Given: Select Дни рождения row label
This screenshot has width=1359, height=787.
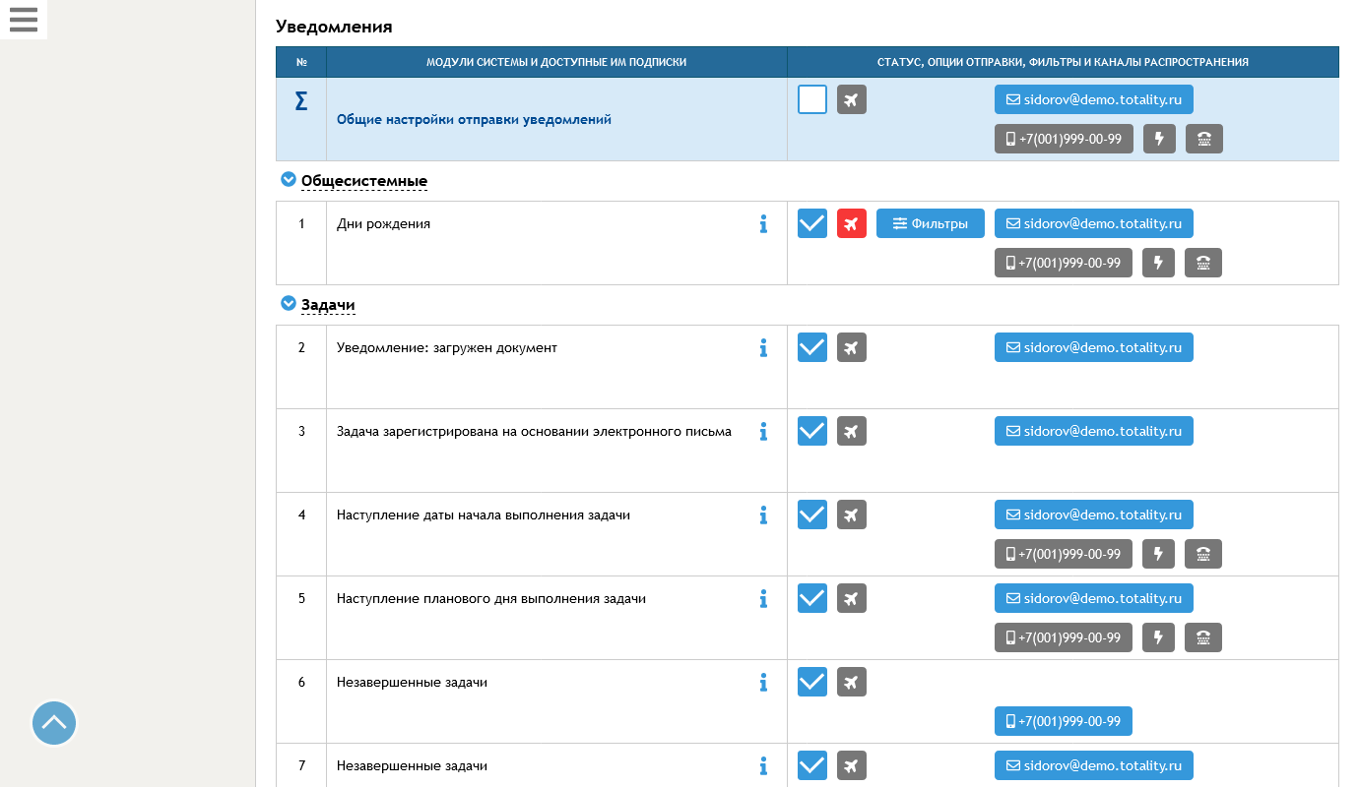Looking at the screenshot, I should pos(383,223).
